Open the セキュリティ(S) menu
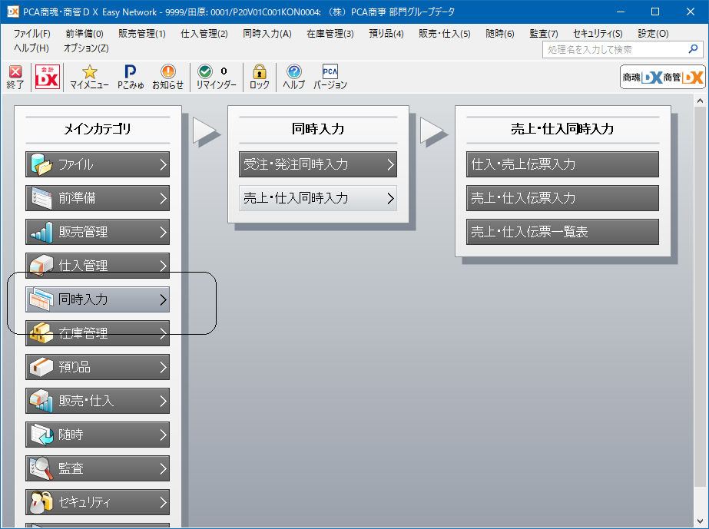Screen dimensions: 709x529 (598, 34)
